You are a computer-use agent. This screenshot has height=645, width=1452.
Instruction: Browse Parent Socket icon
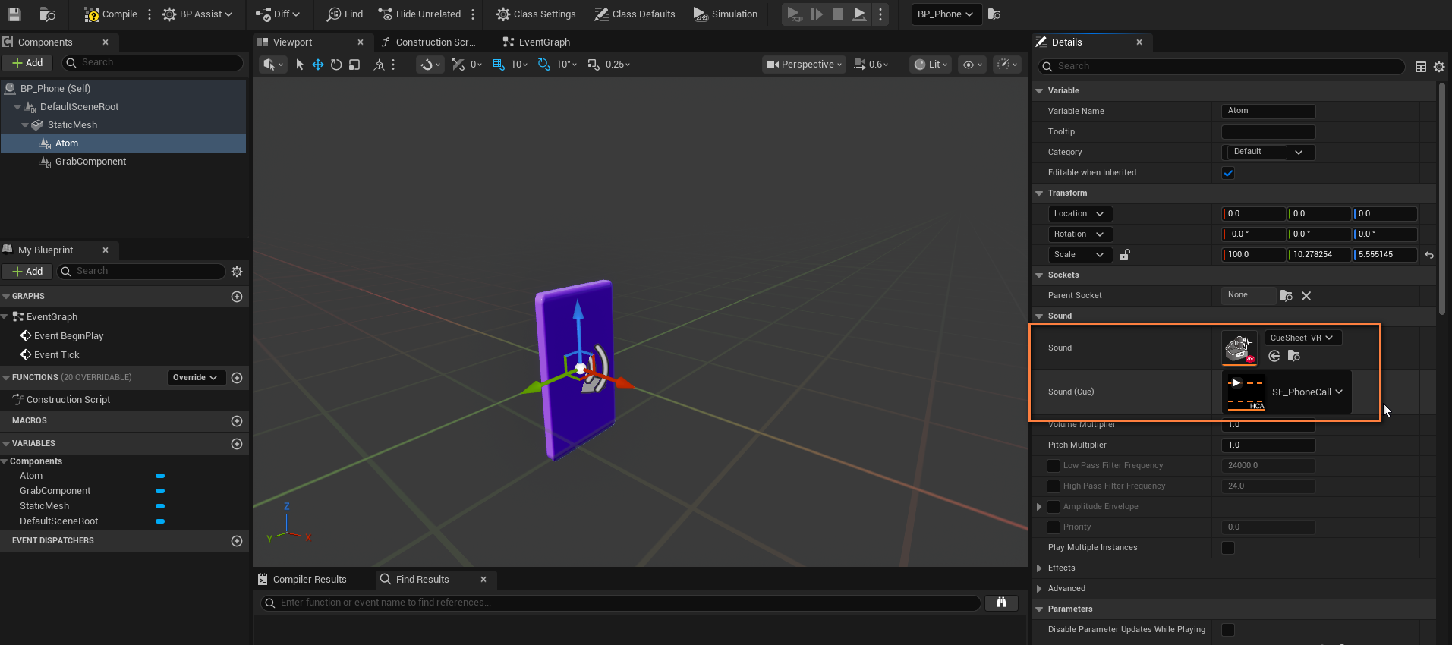[x=1286, y=296]
